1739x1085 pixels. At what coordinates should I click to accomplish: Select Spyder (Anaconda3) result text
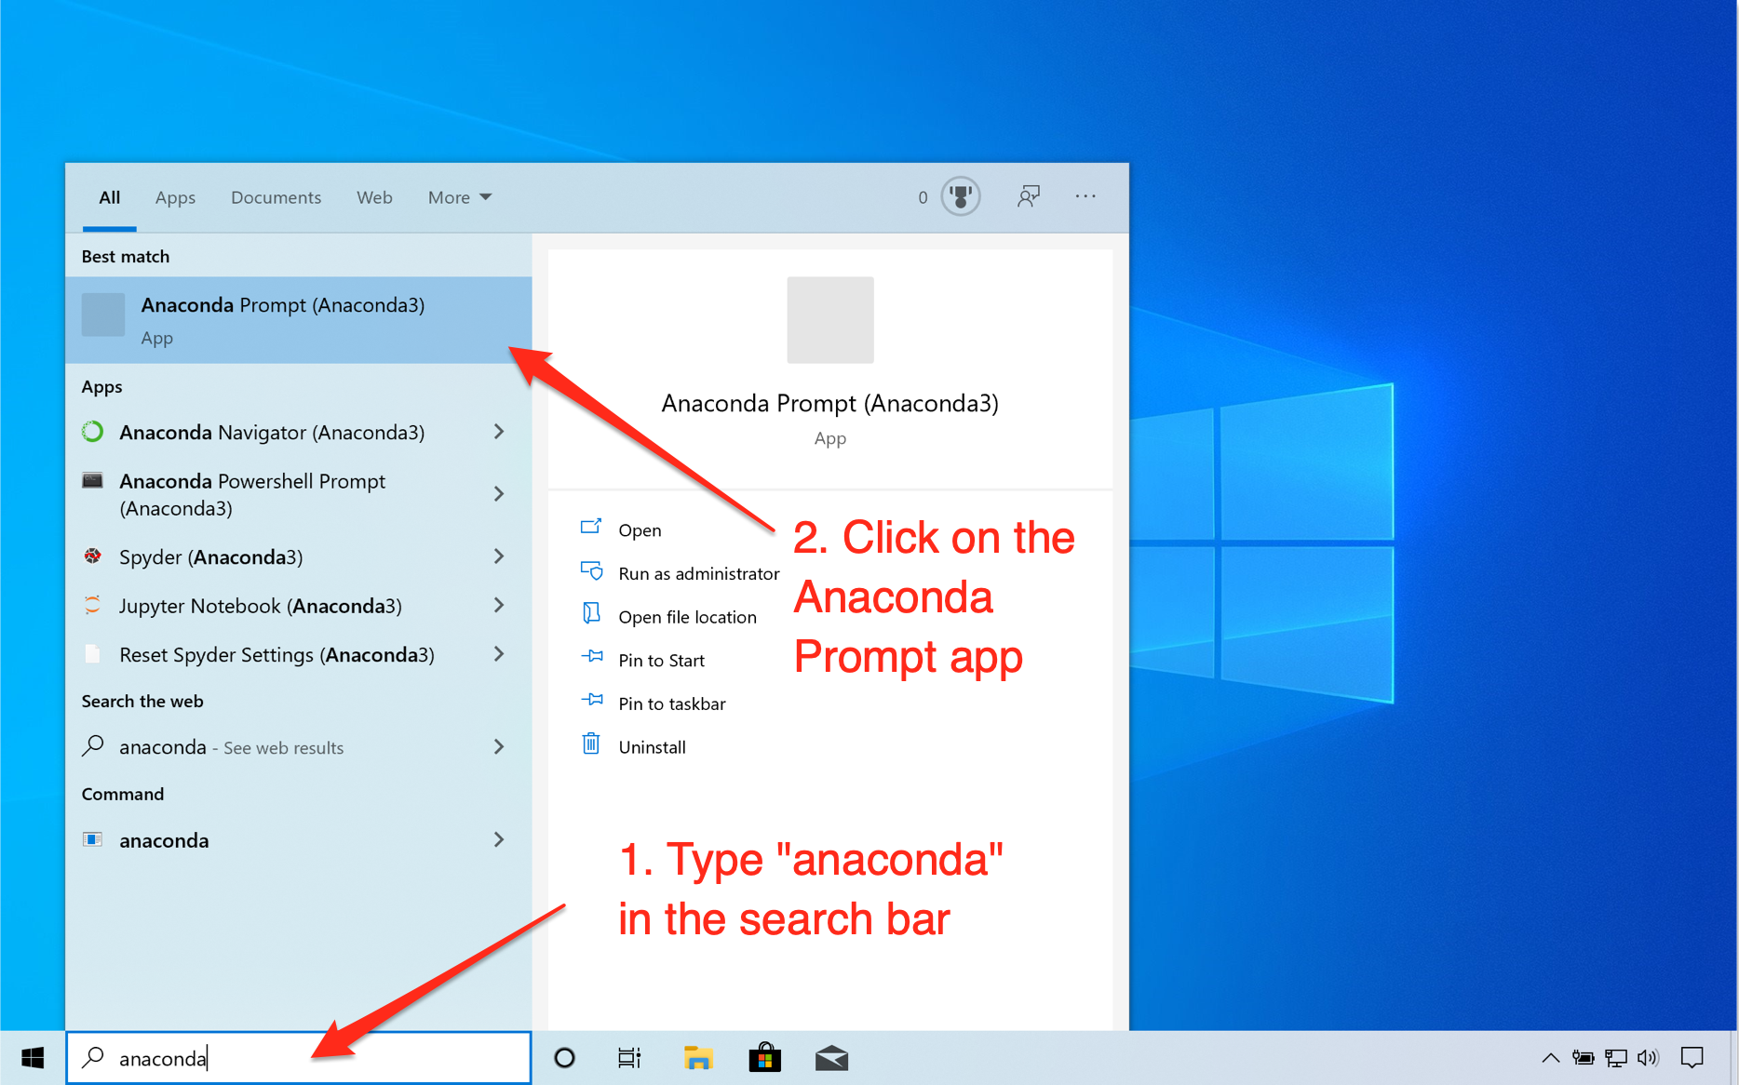coord(210,557)
